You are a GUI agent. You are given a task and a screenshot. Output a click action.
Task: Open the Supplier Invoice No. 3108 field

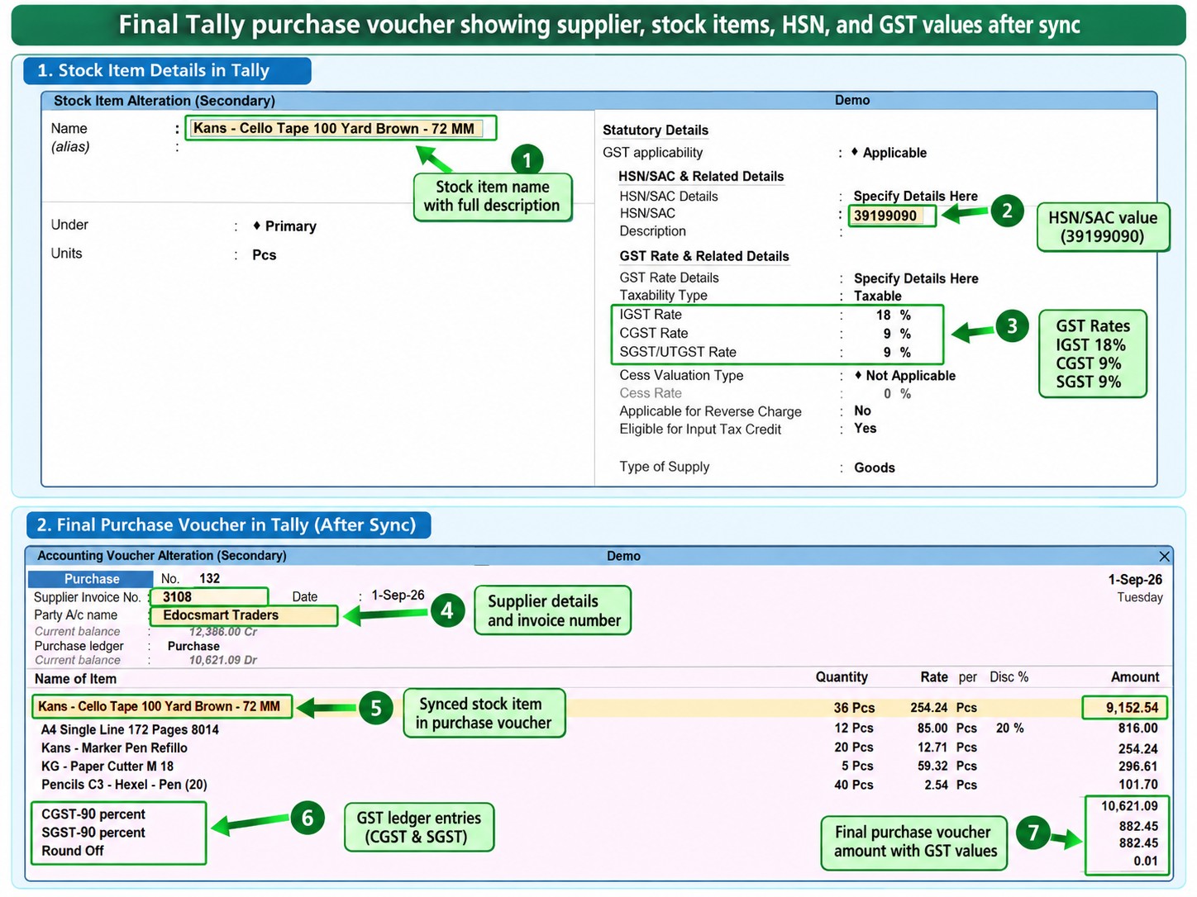pyautogui.click(x=210, y=596)
